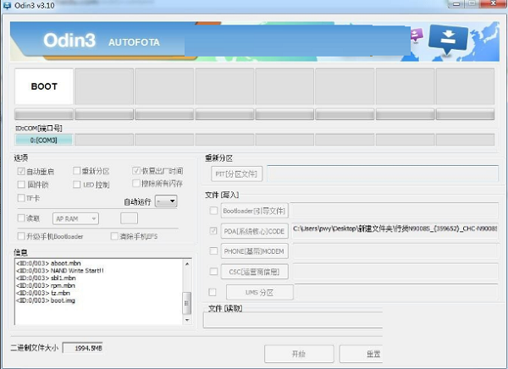Click the Odin3 title bar app icon

click(x=9, y=7)
